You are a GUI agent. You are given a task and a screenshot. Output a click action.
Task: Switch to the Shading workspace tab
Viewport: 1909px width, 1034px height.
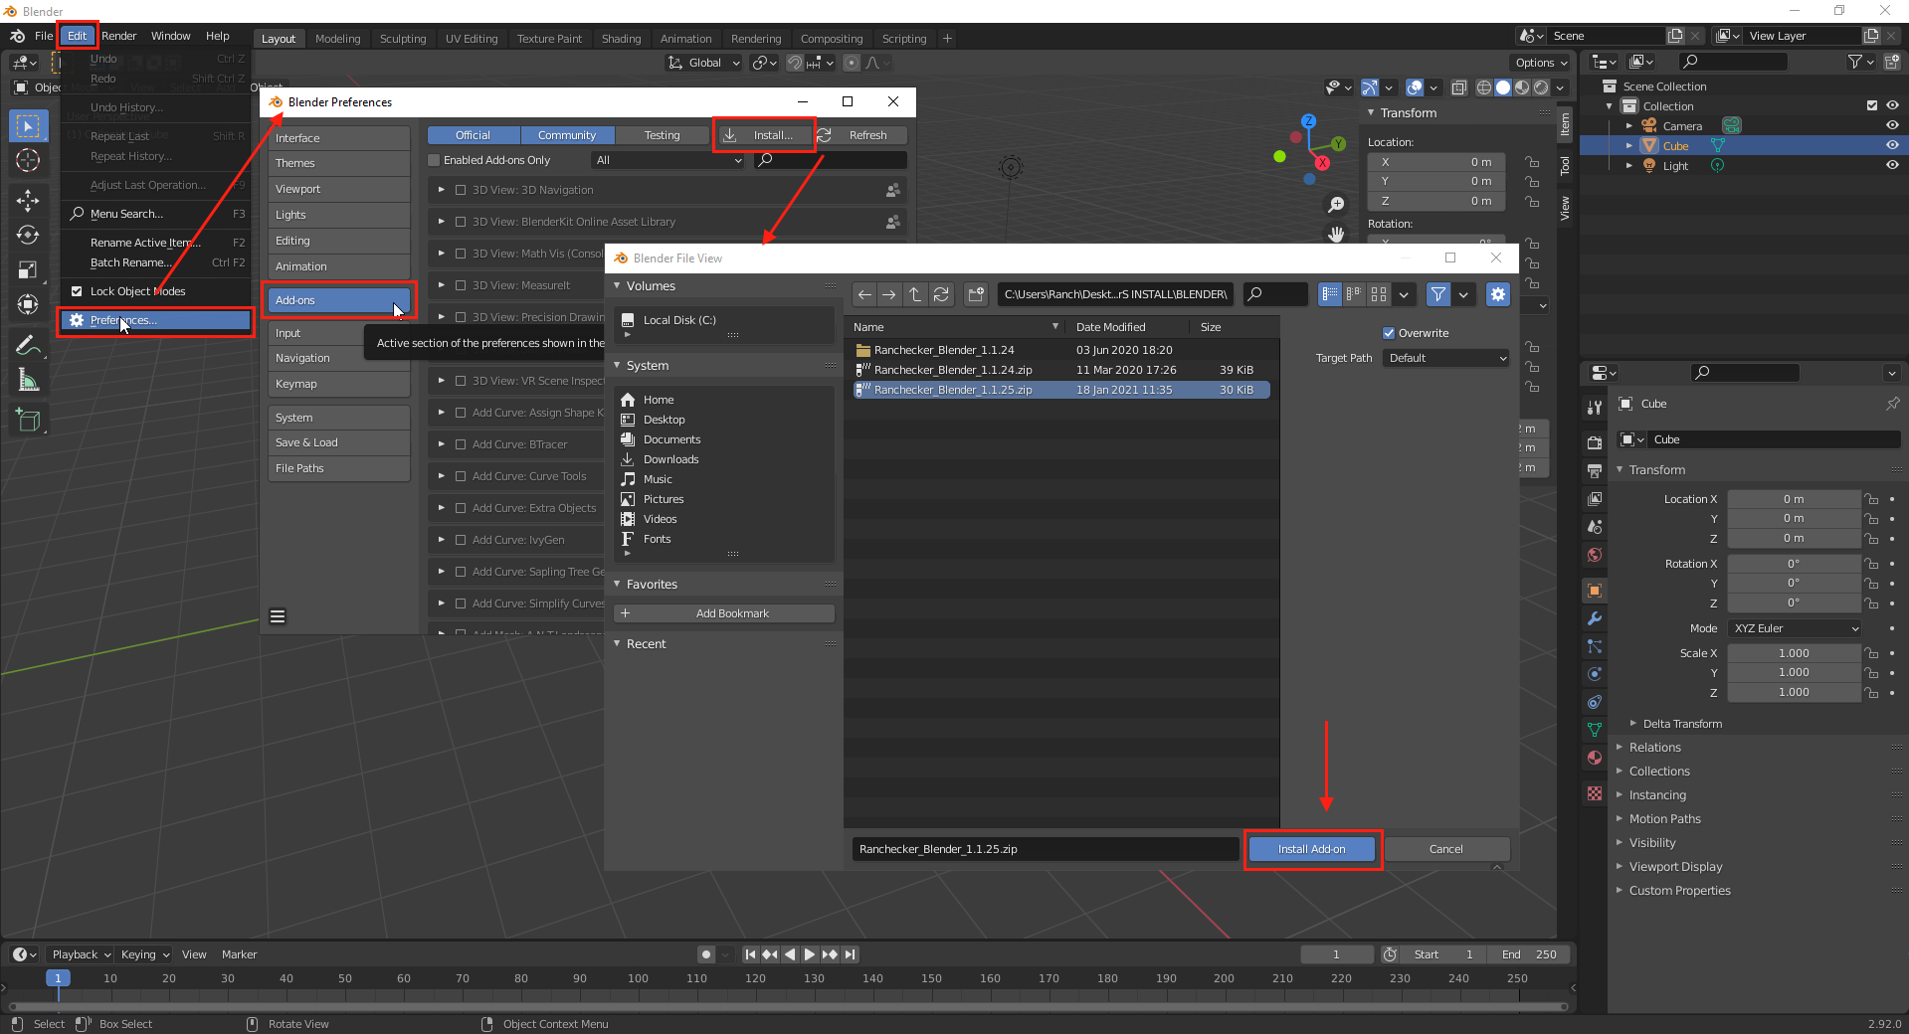(x=621, y=39)
